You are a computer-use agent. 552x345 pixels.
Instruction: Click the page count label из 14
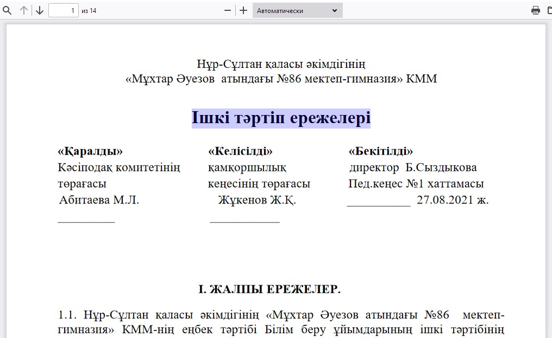point(87,10)
